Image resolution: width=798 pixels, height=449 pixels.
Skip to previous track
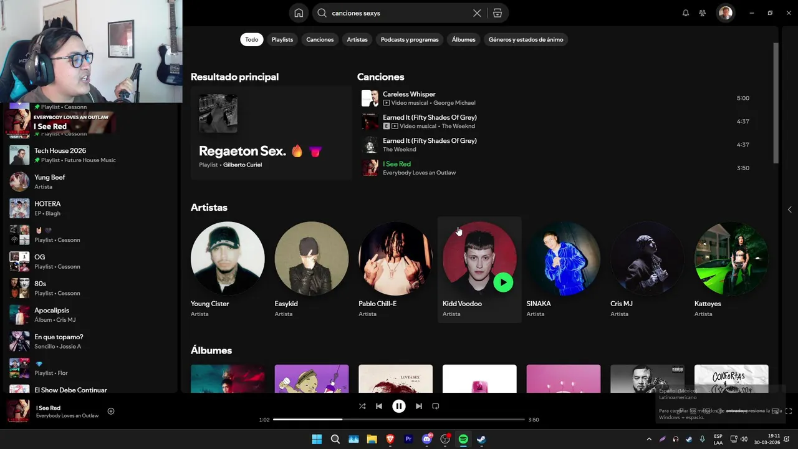pyautogui.click(x=379, y=406)
